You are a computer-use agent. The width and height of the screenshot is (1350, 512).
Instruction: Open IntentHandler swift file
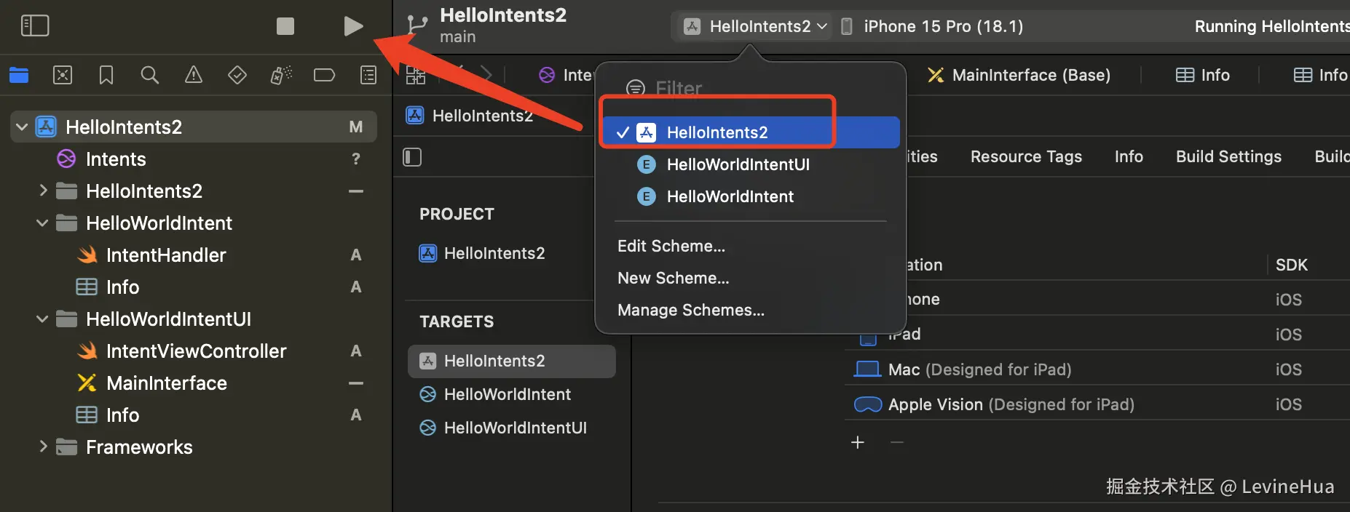166,255
